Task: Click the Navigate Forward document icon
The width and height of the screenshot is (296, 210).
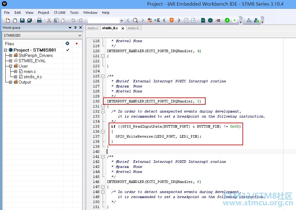Action: 193,20
